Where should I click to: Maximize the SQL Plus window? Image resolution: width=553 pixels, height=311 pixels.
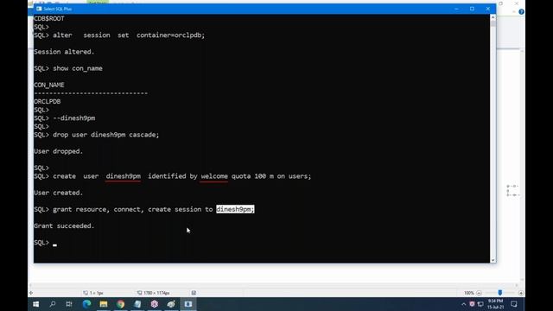tap(472, 9)
